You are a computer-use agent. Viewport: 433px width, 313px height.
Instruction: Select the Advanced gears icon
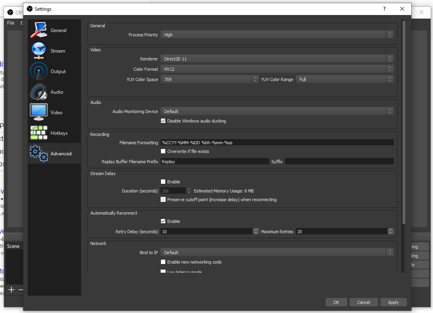pos(39,153)
